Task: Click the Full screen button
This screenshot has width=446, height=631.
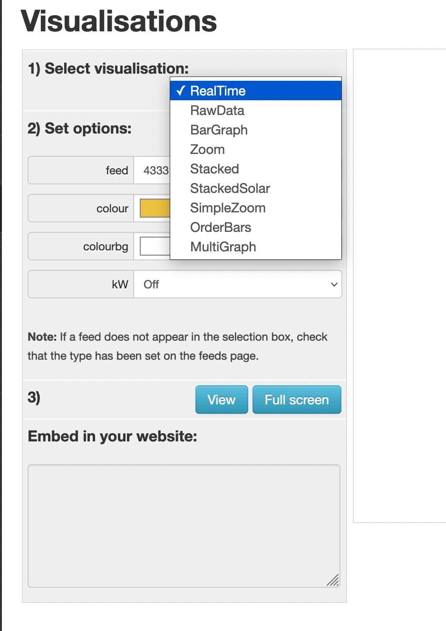Action: (x=297, y=400)
